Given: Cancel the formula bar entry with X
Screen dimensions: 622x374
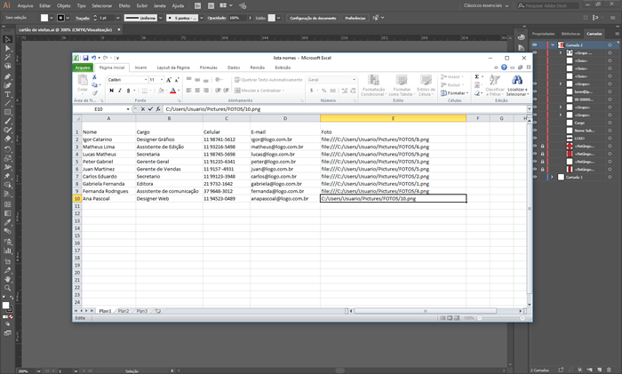Looking at the screenshot, I should click(143, 109).
